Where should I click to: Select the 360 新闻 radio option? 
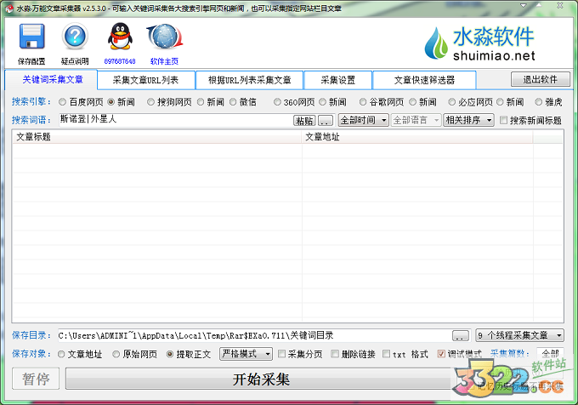[x=322, y=102]
